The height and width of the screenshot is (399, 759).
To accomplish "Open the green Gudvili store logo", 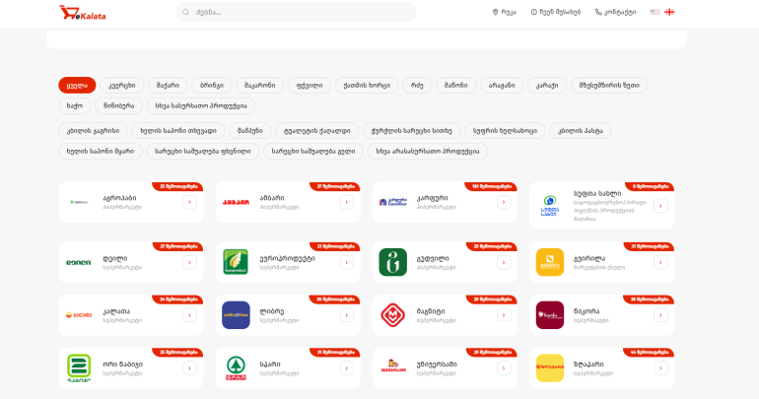I will pos(392,262).
